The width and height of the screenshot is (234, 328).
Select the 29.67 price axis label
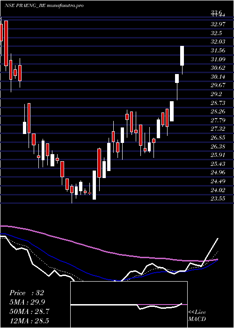click(218, 85)
